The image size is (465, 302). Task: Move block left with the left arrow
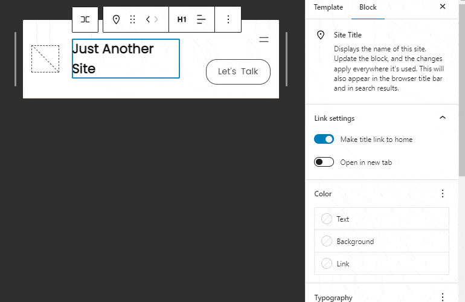[x=148, y=19]
